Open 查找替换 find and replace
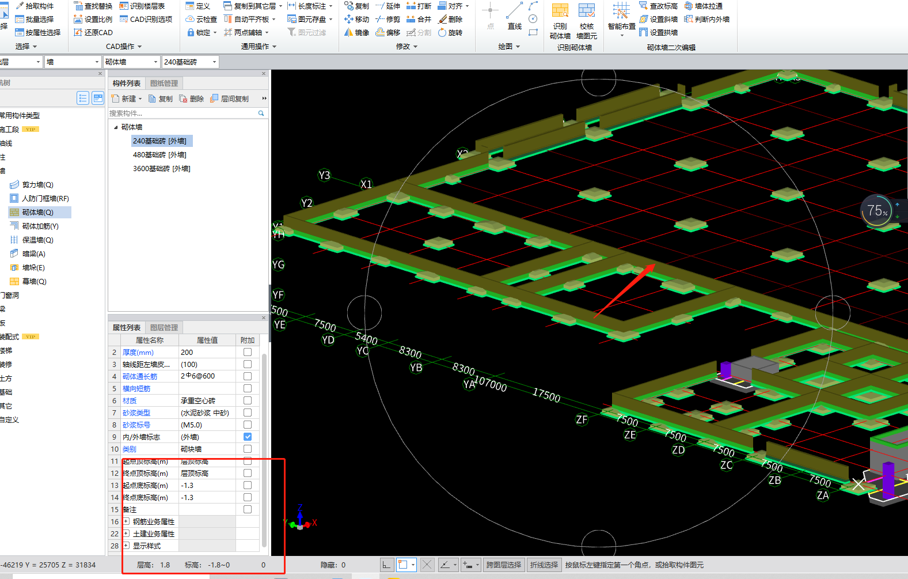The width and height of the screenshot is (908, 579). pyautogui.click(x=93, y=6)
